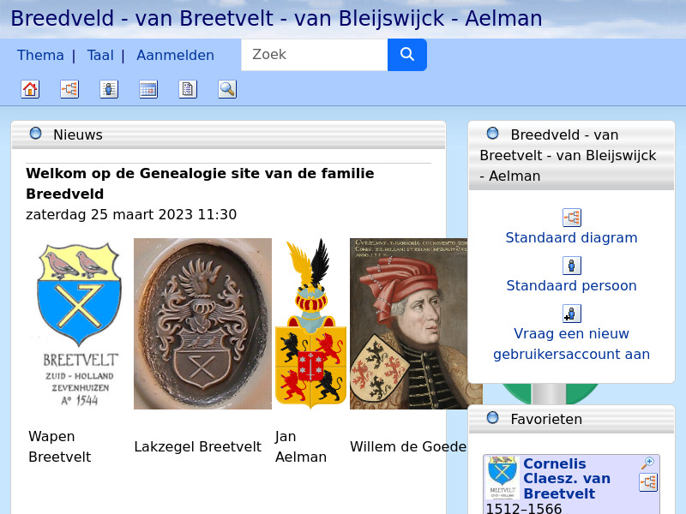The height and width of the screenshot is (514, 686).
Task: Click the Standaard persoon icon
Action: [571, 266]
